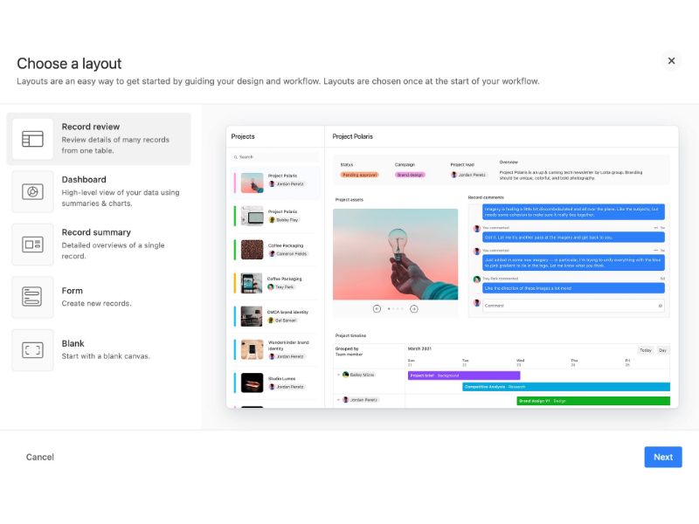
Task: Select the Dashboard layout title
Action: 84,180
